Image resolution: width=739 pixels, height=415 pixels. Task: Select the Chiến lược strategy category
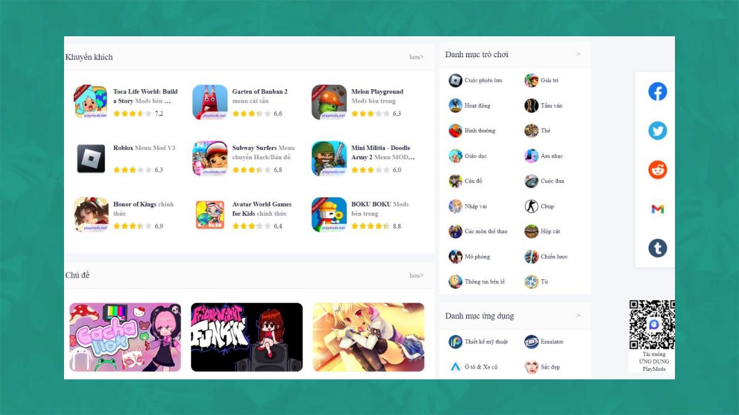click(x=531, y=256)
